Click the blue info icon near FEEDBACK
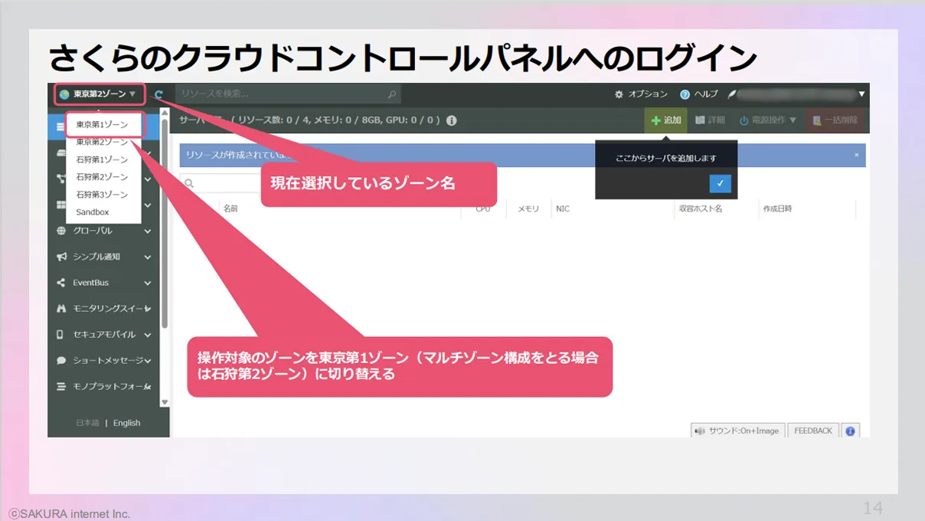 coord(850,431)
